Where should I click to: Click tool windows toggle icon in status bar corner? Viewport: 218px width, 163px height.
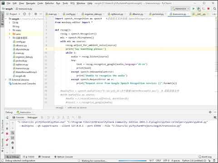(2, 161)
